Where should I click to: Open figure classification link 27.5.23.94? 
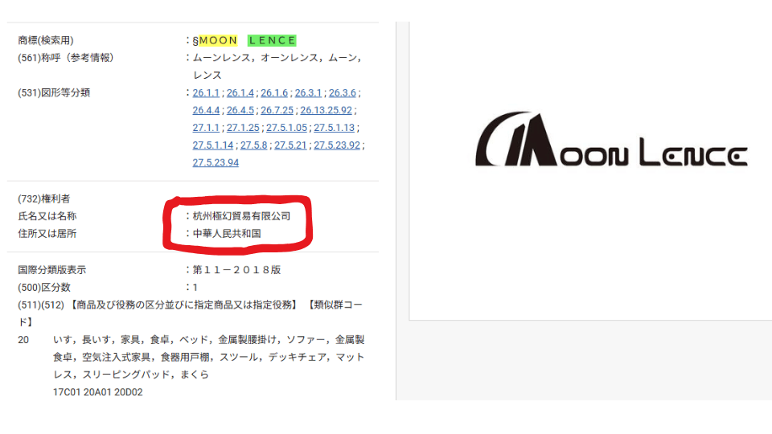click(216, 163)
